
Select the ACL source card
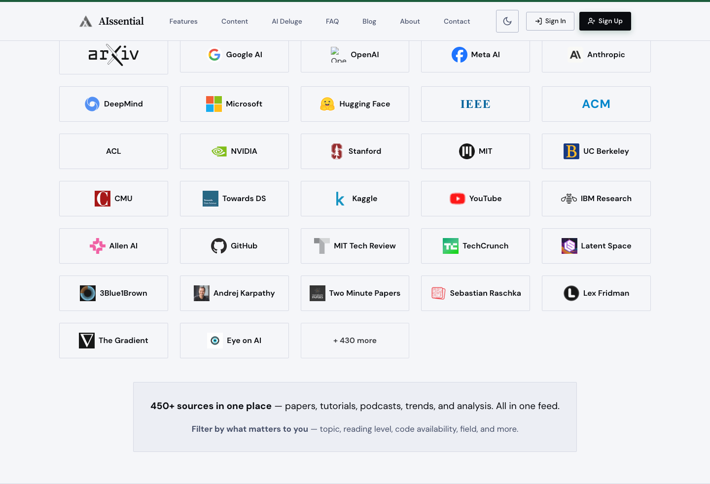(113, 151)
